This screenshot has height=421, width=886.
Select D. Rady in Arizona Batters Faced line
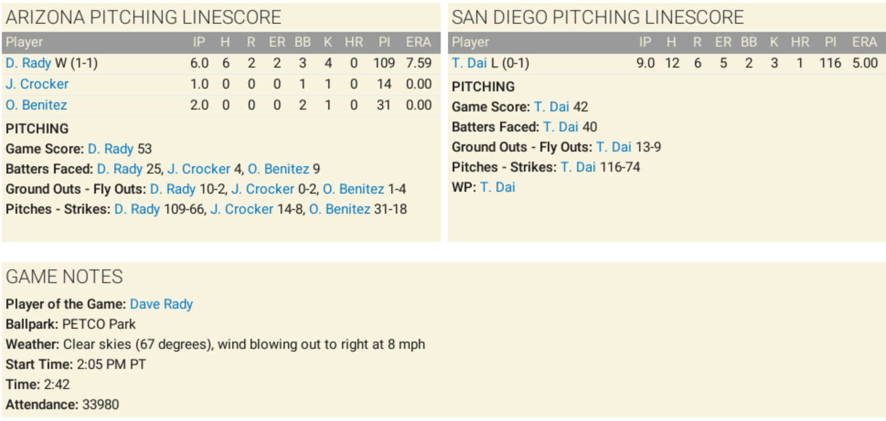pos(119,169)
